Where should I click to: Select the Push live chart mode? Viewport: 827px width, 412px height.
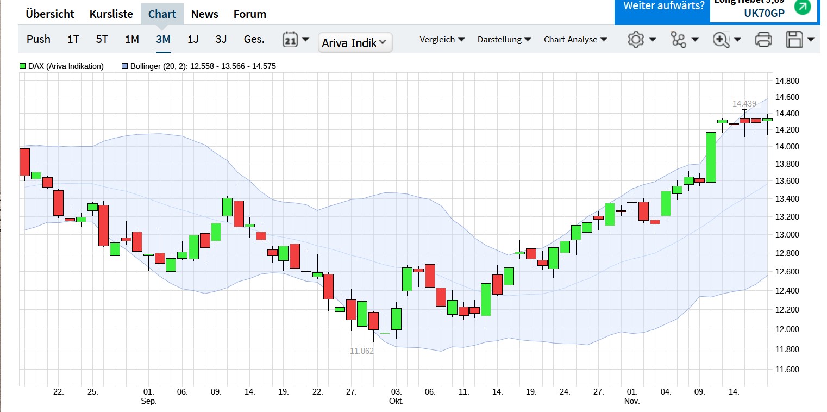tap(39, 39)
